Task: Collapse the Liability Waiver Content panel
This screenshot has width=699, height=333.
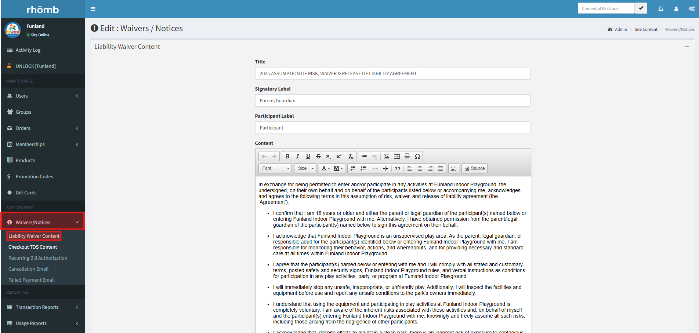Action: pyautogui.click(x=687, y=47)
